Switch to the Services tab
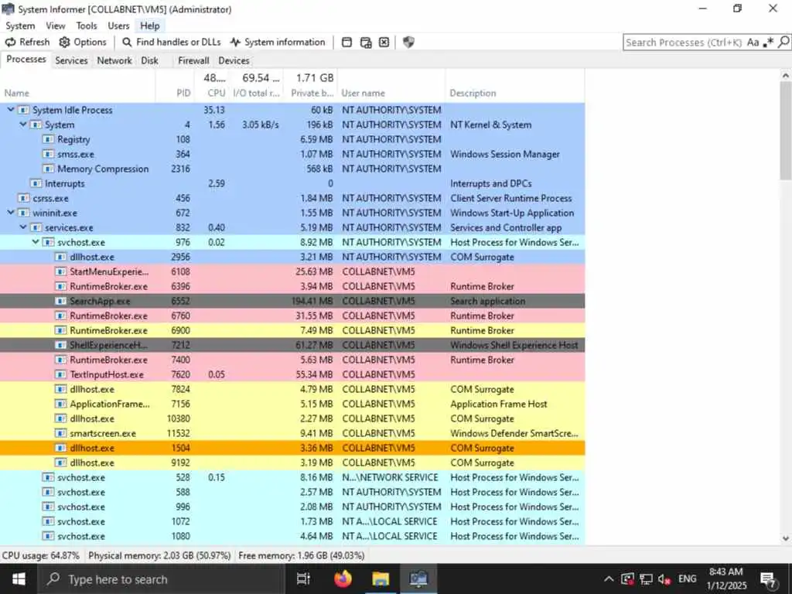The width and height of the screenshot is (792, 594). tap(71, 60)
